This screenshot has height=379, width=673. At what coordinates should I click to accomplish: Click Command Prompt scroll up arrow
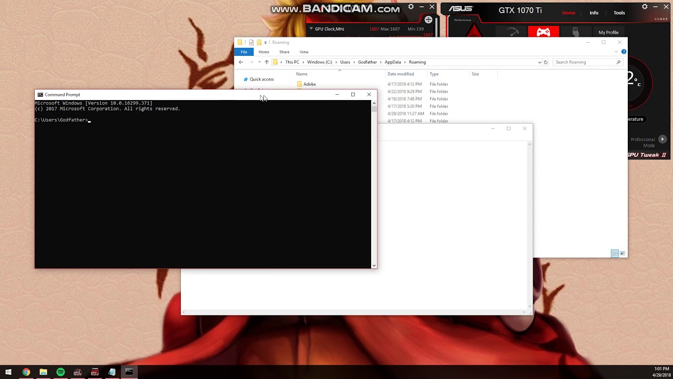tap(374, 103)
